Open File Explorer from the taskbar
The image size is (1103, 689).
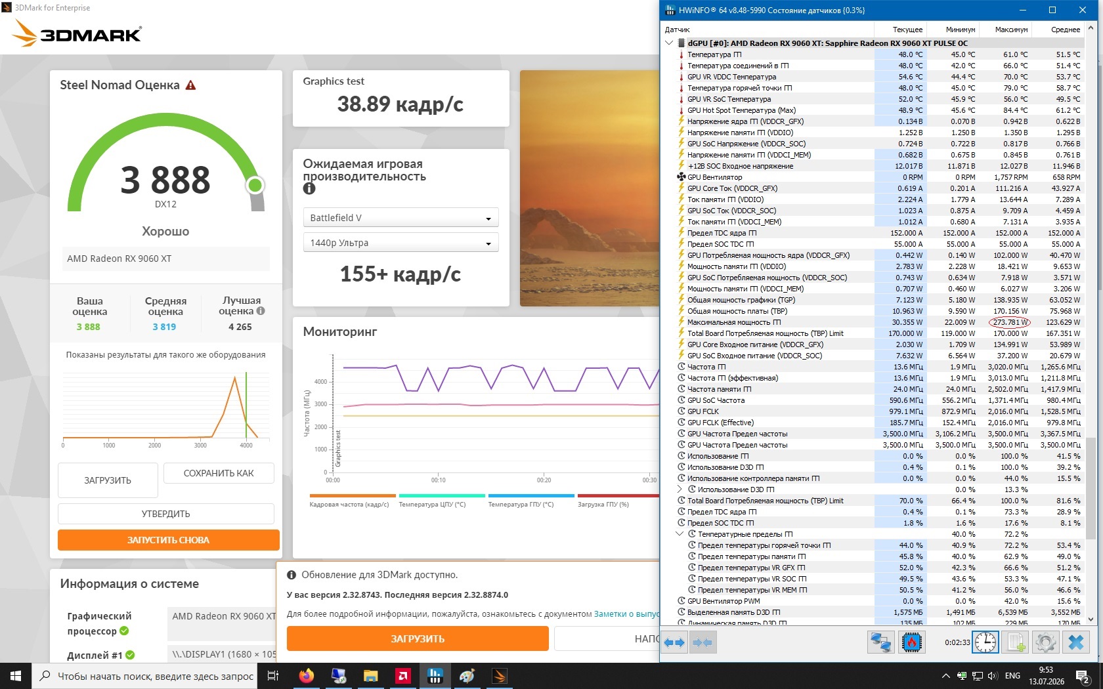click(x=371, y=676)
